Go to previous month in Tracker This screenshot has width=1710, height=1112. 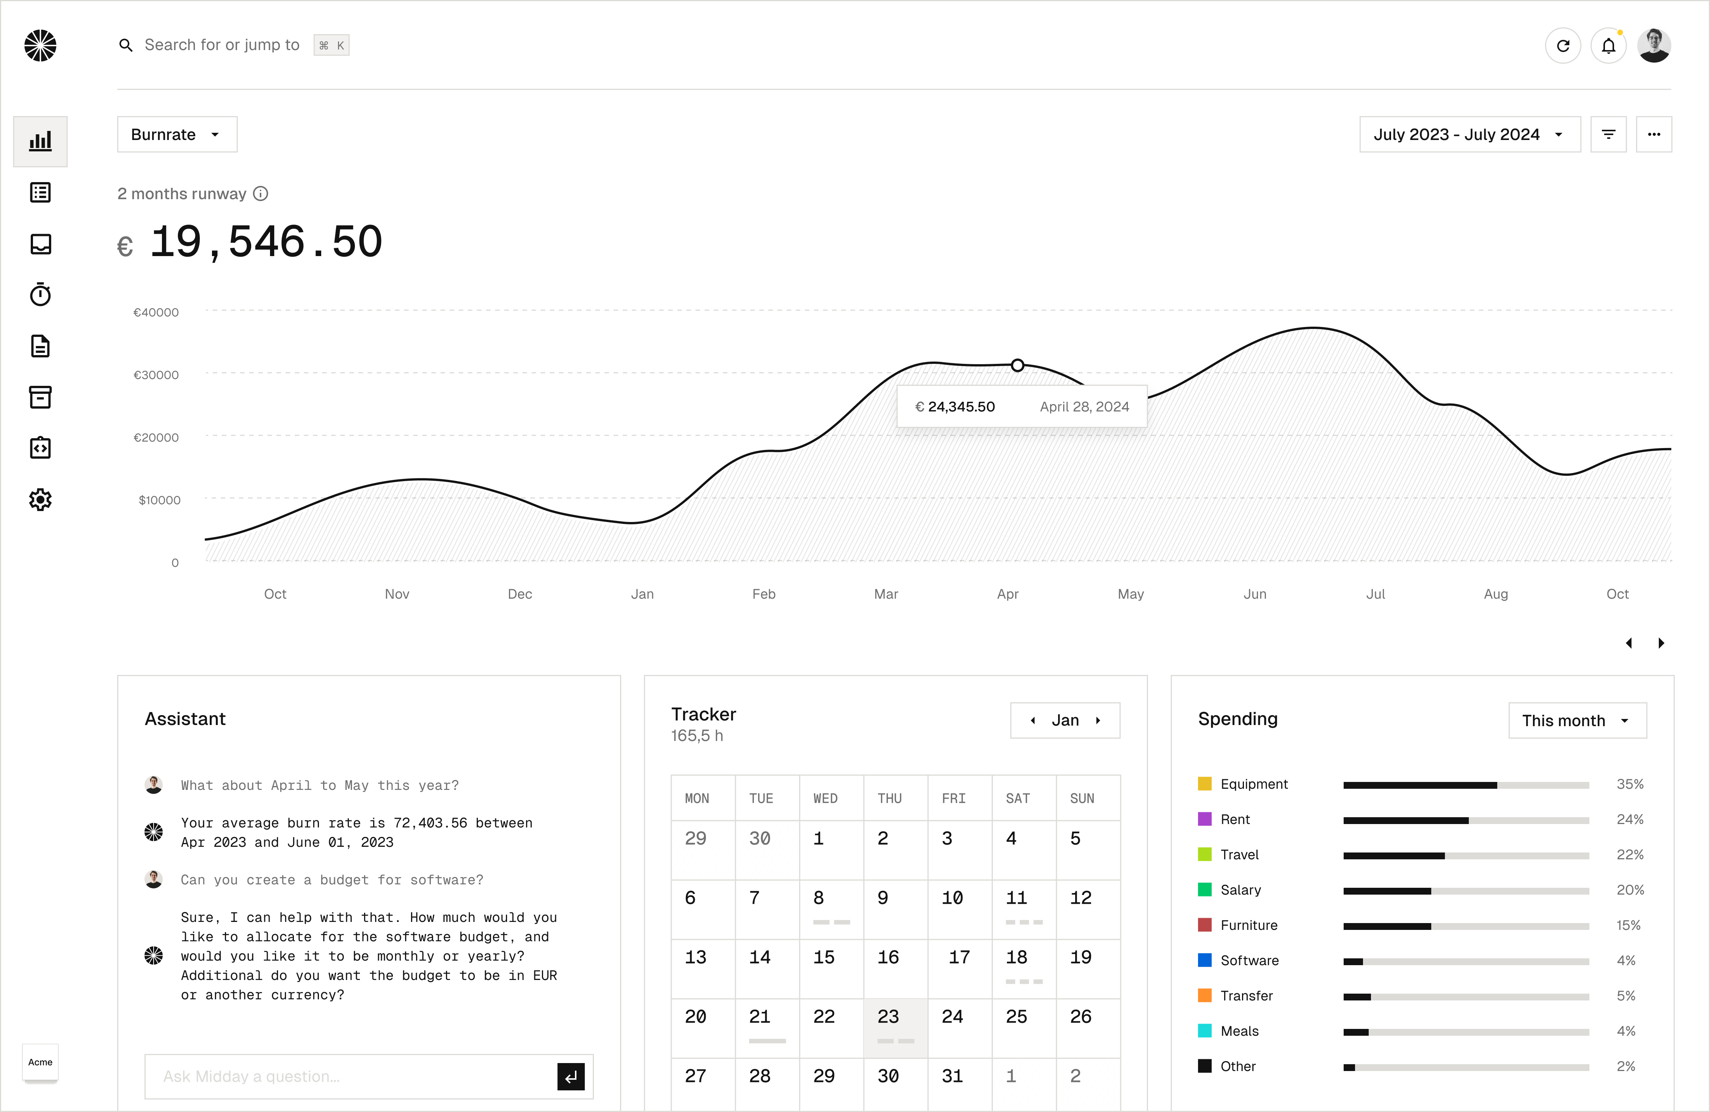(x=1032, y=720)
